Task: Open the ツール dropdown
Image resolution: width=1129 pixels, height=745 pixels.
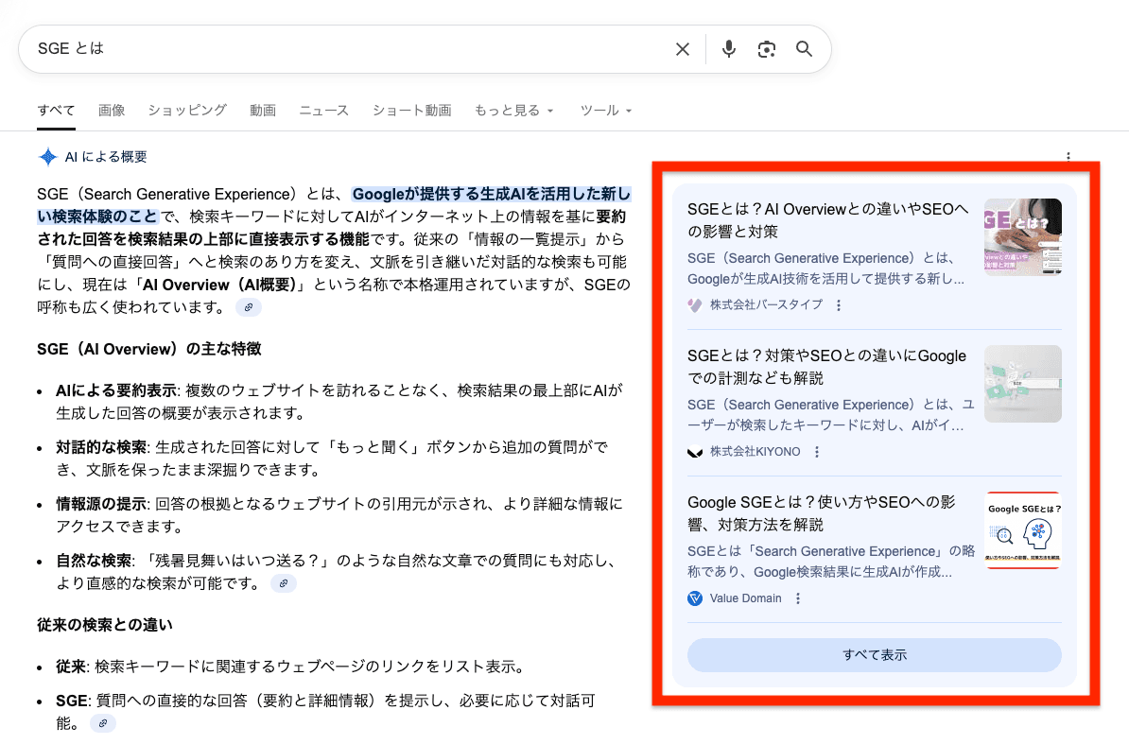Action: tap(605, 110)
